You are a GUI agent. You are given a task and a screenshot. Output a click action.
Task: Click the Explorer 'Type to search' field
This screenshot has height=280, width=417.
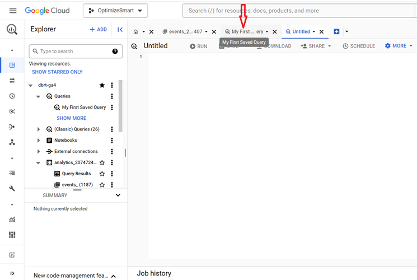pyautogui.click(x=76, y=51)
